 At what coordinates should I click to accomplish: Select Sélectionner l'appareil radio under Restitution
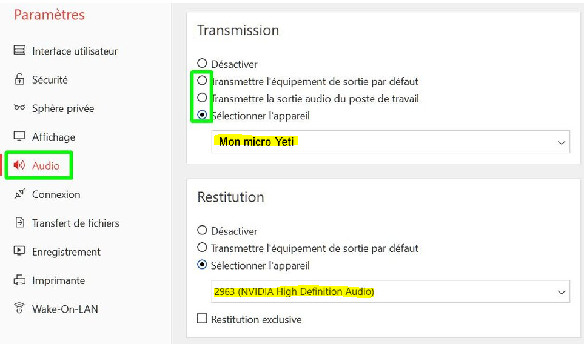click(x=203, y=265)
